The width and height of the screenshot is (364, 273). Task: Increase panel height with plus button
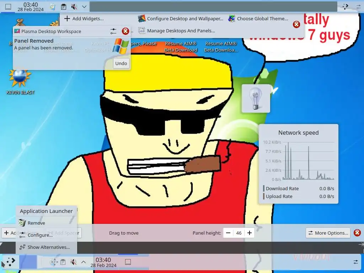pyautogui.click(x=250, y=233)
